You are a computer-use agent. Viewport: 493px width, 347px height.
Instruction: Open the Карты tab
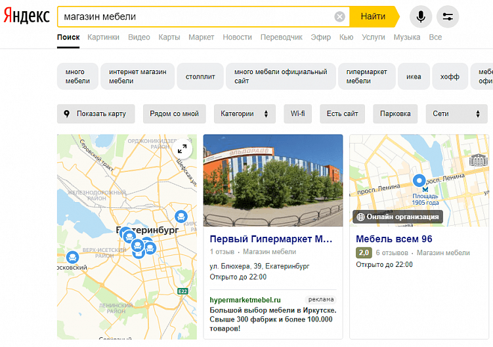click(169, 37)
